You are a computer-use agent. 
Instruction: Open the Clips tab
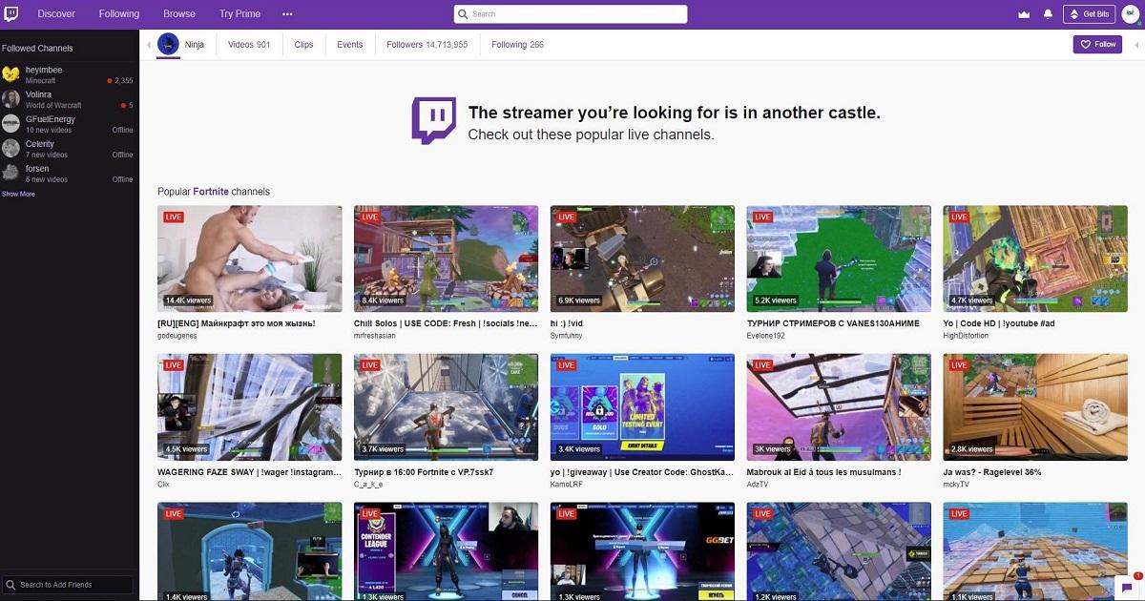pyautogui.click(x=303, y=45)
